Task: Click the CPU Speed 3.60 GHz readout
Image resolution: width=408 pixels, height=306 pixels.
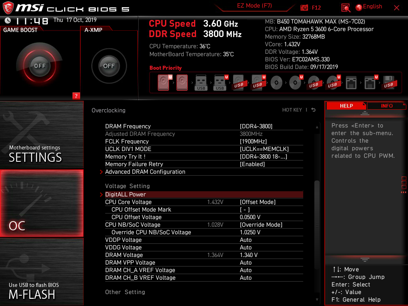Action: 193,24
